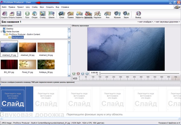Open the Справка menu
Screen dimensions: 181x125
click(65, 7)
